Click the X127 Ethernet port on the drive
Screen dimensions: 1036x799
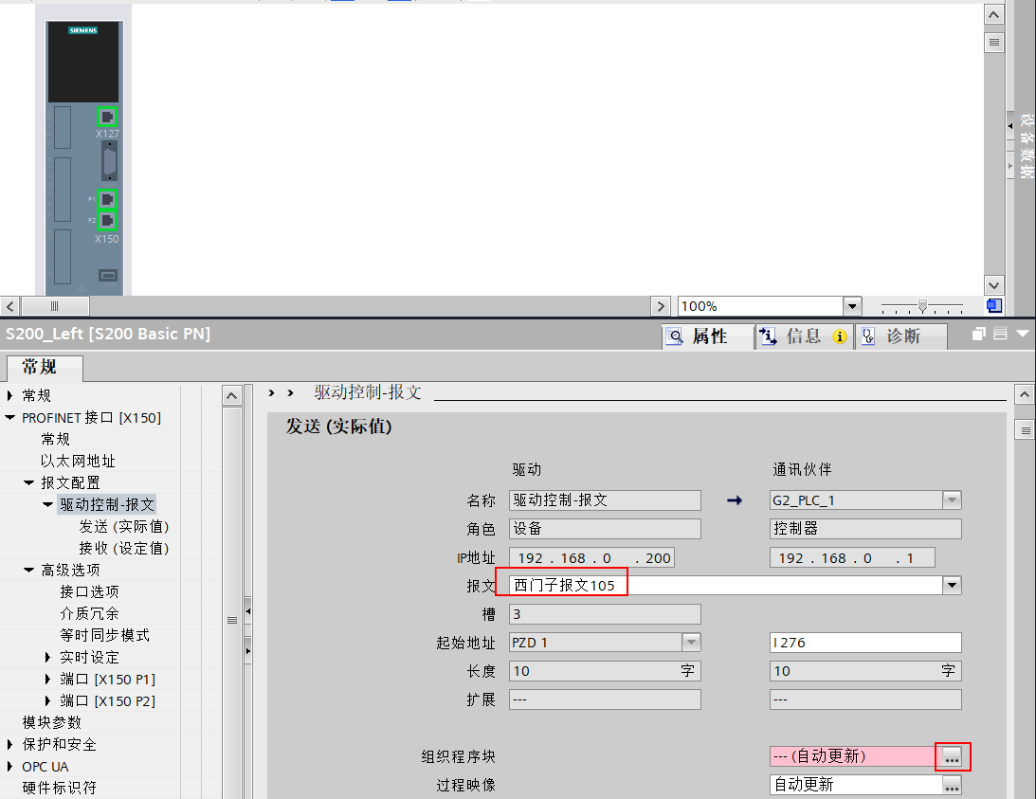[107, 117]
